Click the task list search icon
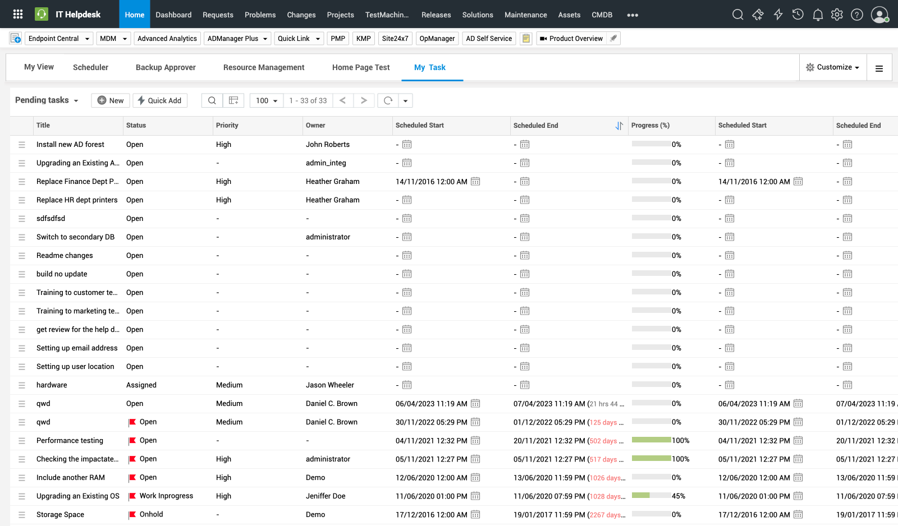Image resolution: width=898 pixels, height=526 pixels. pos(212,100)
